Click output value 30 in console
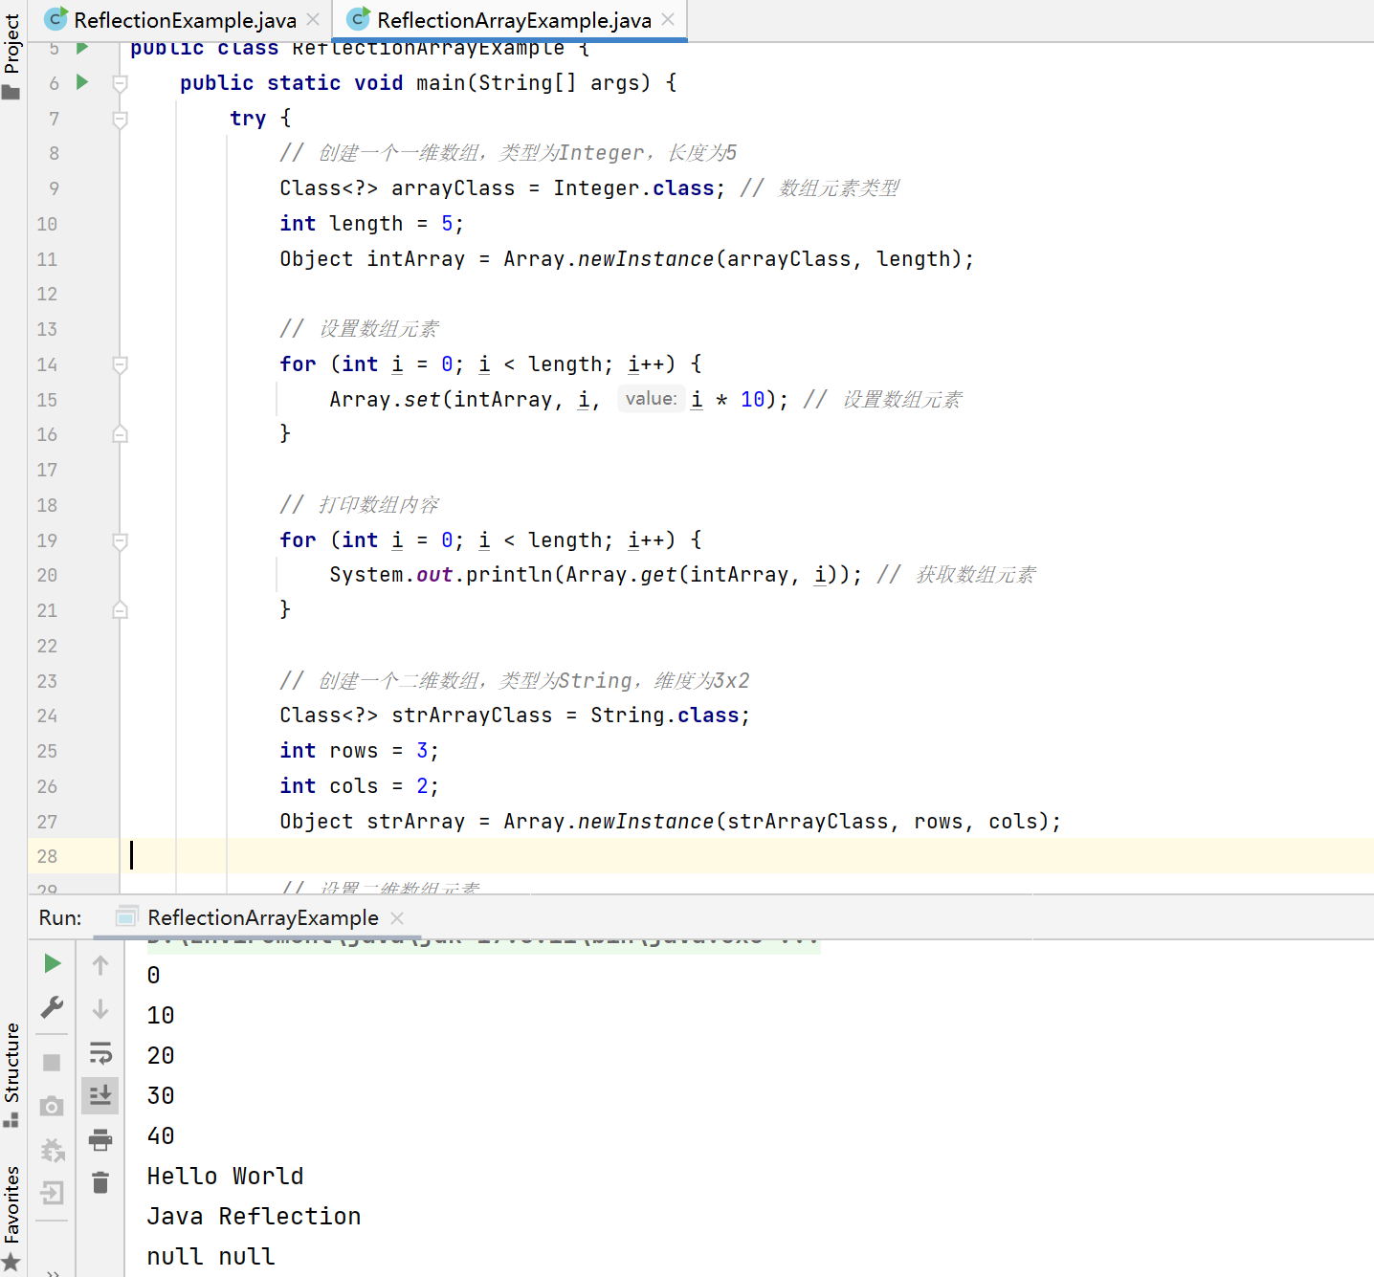Screen dimensions: 1374x1277 (161, 1095)
